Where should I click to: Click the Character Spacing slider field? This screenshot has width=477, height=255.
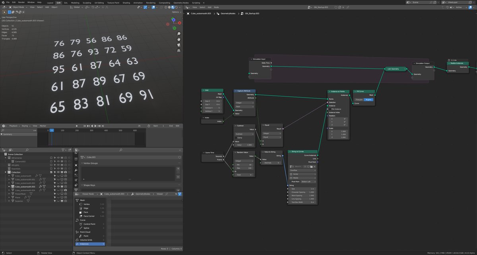302,192
